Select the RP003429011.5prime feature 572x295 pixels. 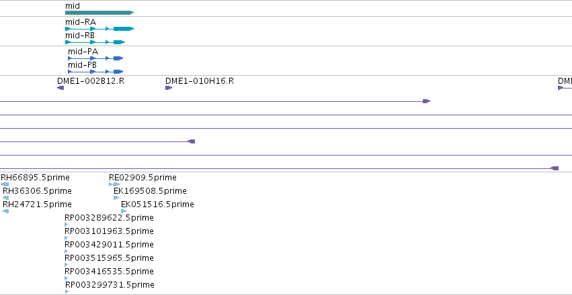point(67,251)
